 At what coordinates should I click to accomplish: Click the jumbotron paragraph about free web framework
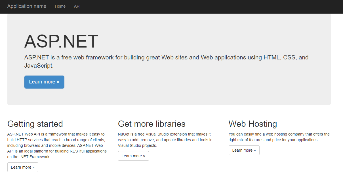click(x=167, y=62)
